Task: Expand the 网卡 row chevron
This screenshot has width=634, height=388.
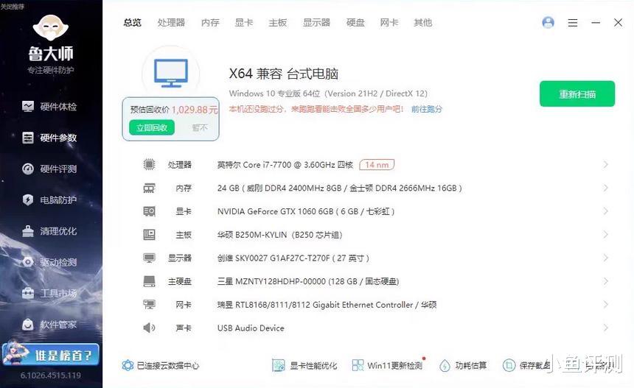Action: 605,304
